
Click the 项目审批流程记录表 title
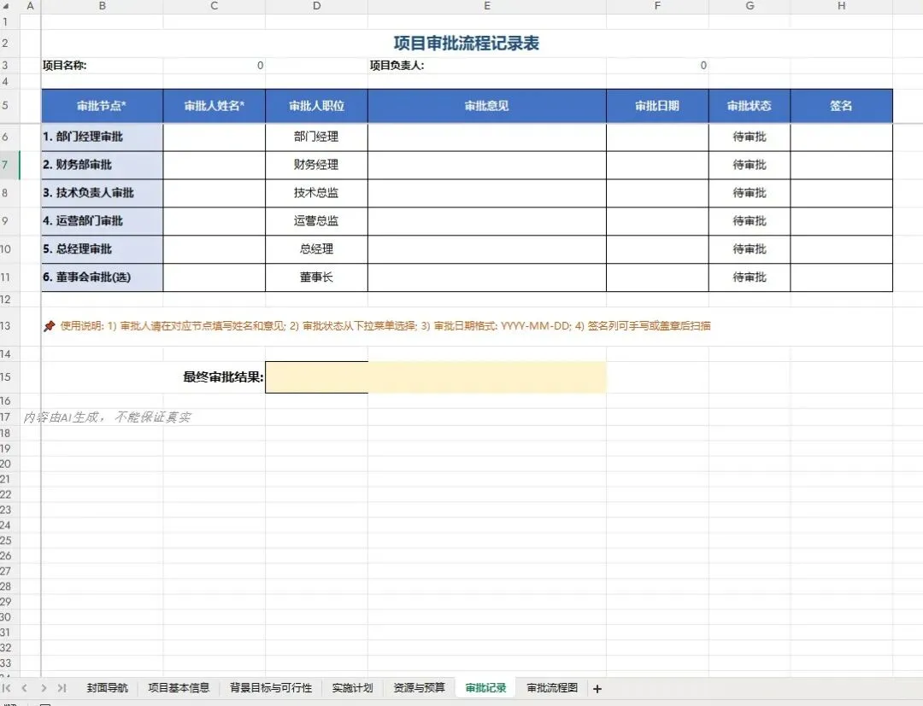[x=467, y=43]
